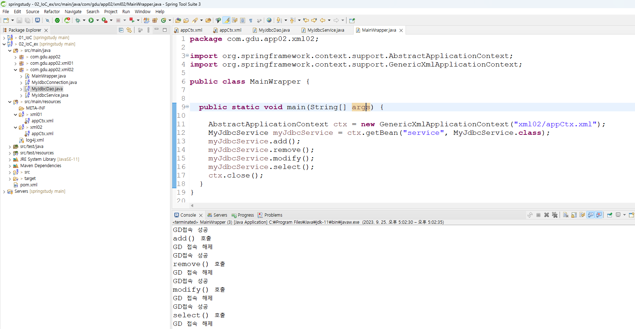Screen dimensions: 635x329
Task: Click the New file toolbar icon
Action: click(x=6, y=20)
